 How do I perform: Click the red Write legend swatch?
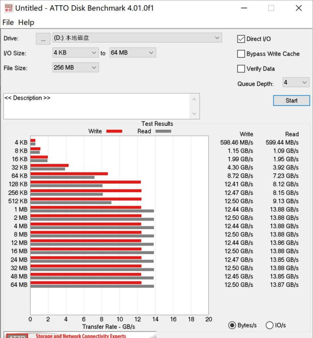click(114, 131)
